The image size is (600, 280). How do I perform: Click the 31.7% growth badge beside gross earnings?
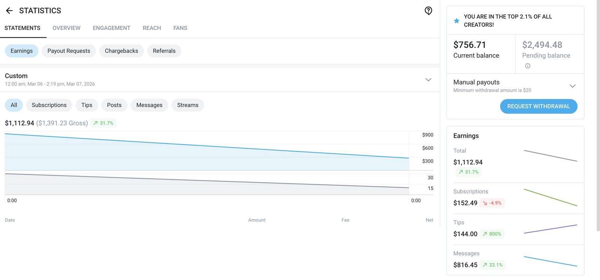pyautogui.click(x=103, y=123)
